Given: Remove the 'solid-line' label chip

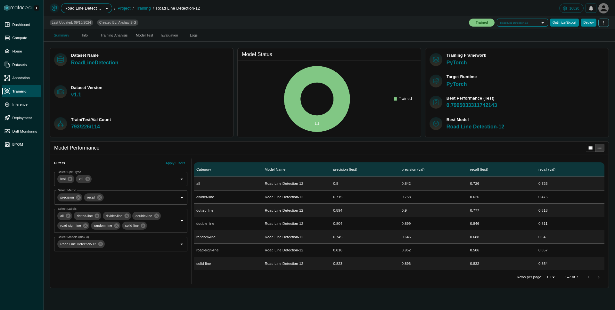Looking at the screenshot, I should coord(143,226).
